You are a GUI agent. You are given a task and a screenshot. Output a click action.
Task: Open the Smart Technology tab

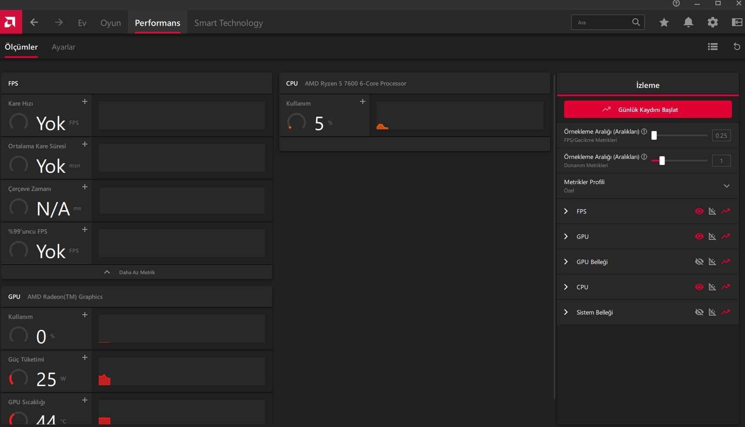tap(228, 23)
